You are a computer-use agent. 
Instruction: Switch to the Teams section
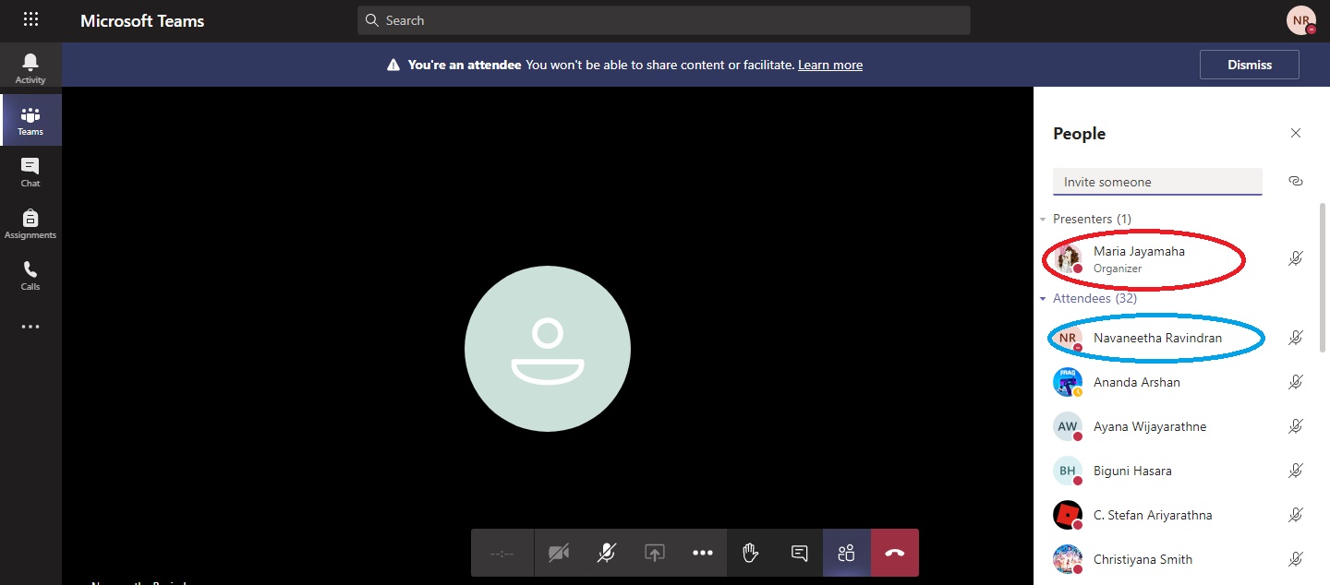click(x=30, y=119)
